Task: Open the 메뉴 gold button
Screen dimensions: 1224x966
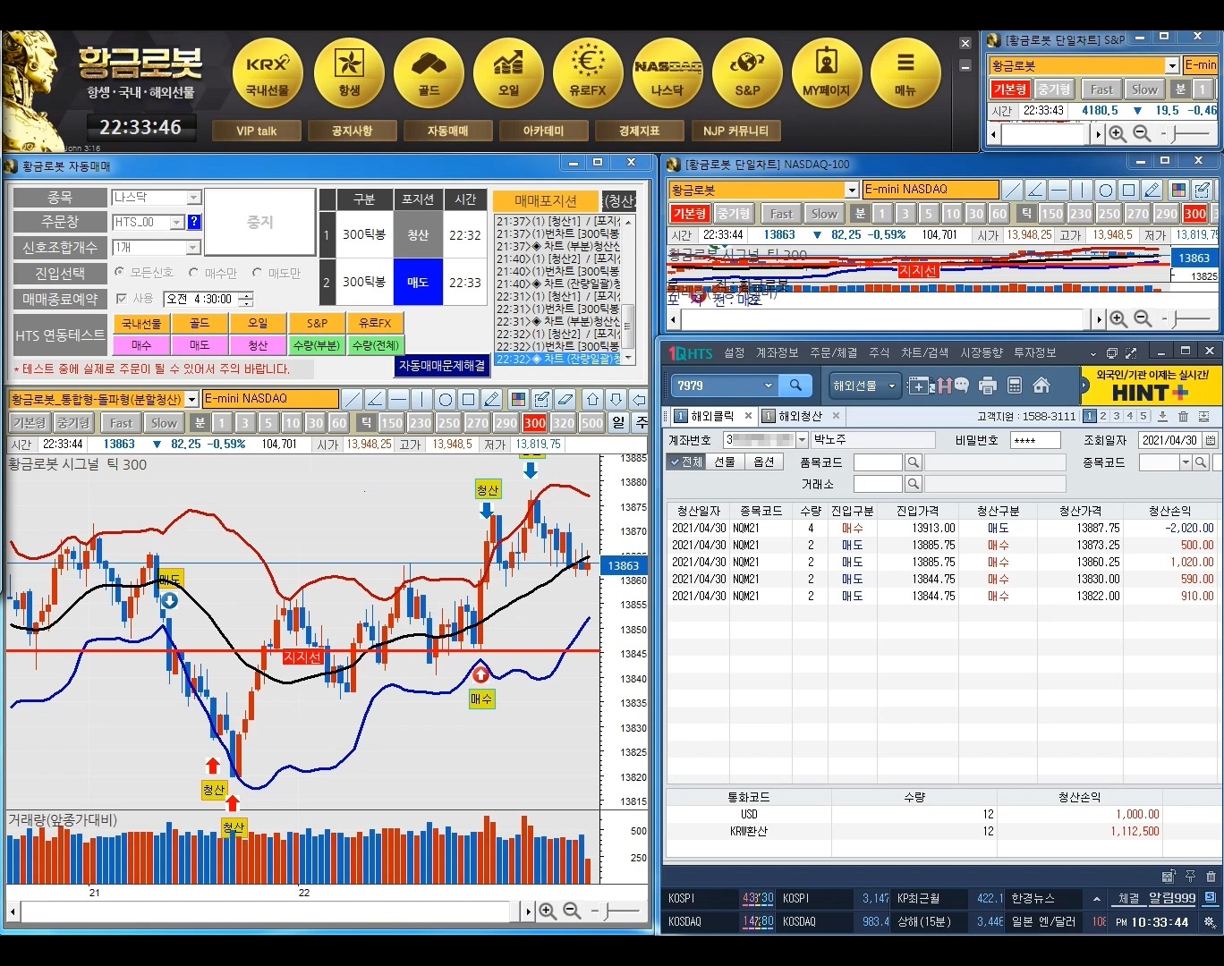Action: (905, 73)
